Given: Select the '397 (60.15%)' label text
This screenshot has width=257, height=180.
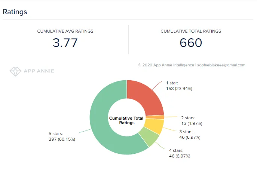Looking at the screenshot, I should point(62,139).
